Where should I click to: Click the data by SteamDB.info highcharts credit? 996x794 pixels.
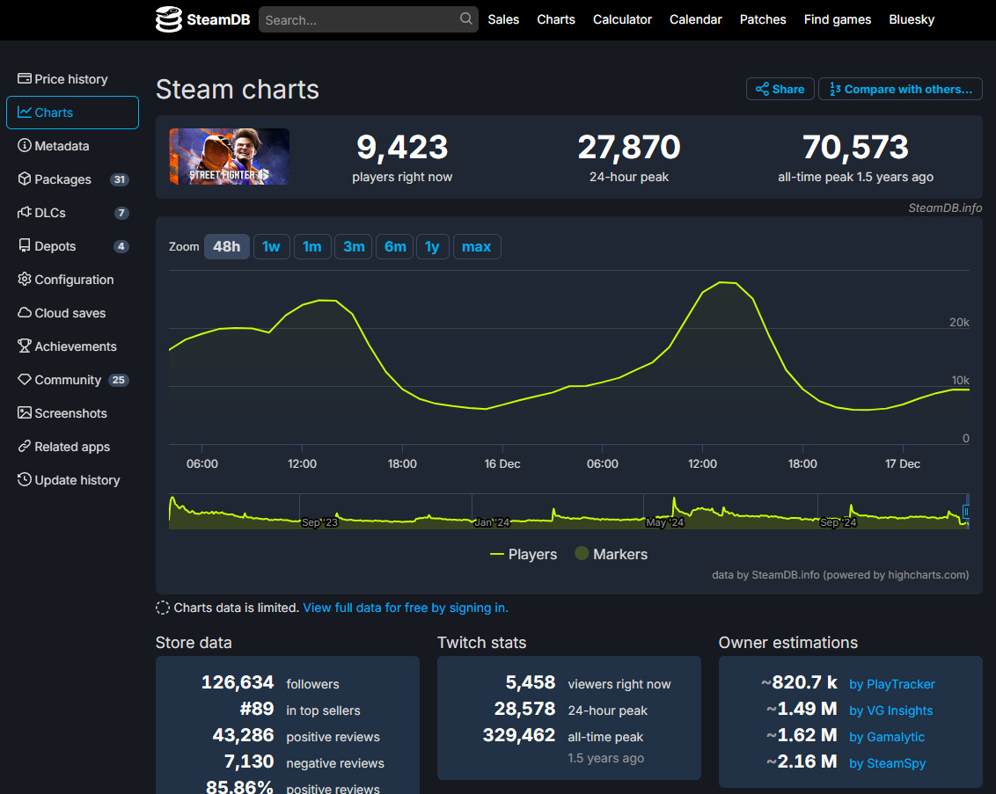click(840, 574)
